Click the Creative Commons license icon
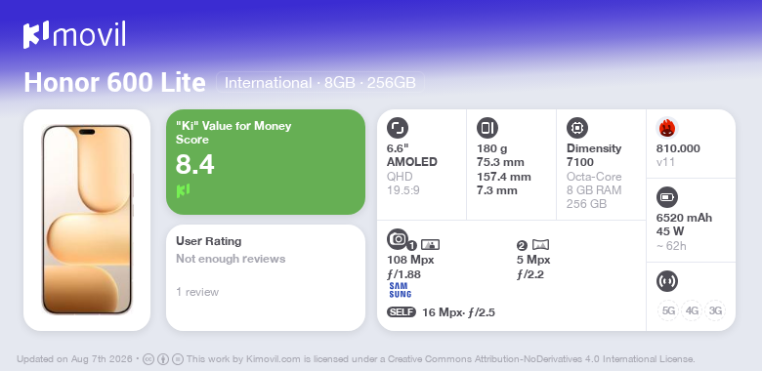The height and width of the screenshot is (371, 762). click(x=148, y=359)
